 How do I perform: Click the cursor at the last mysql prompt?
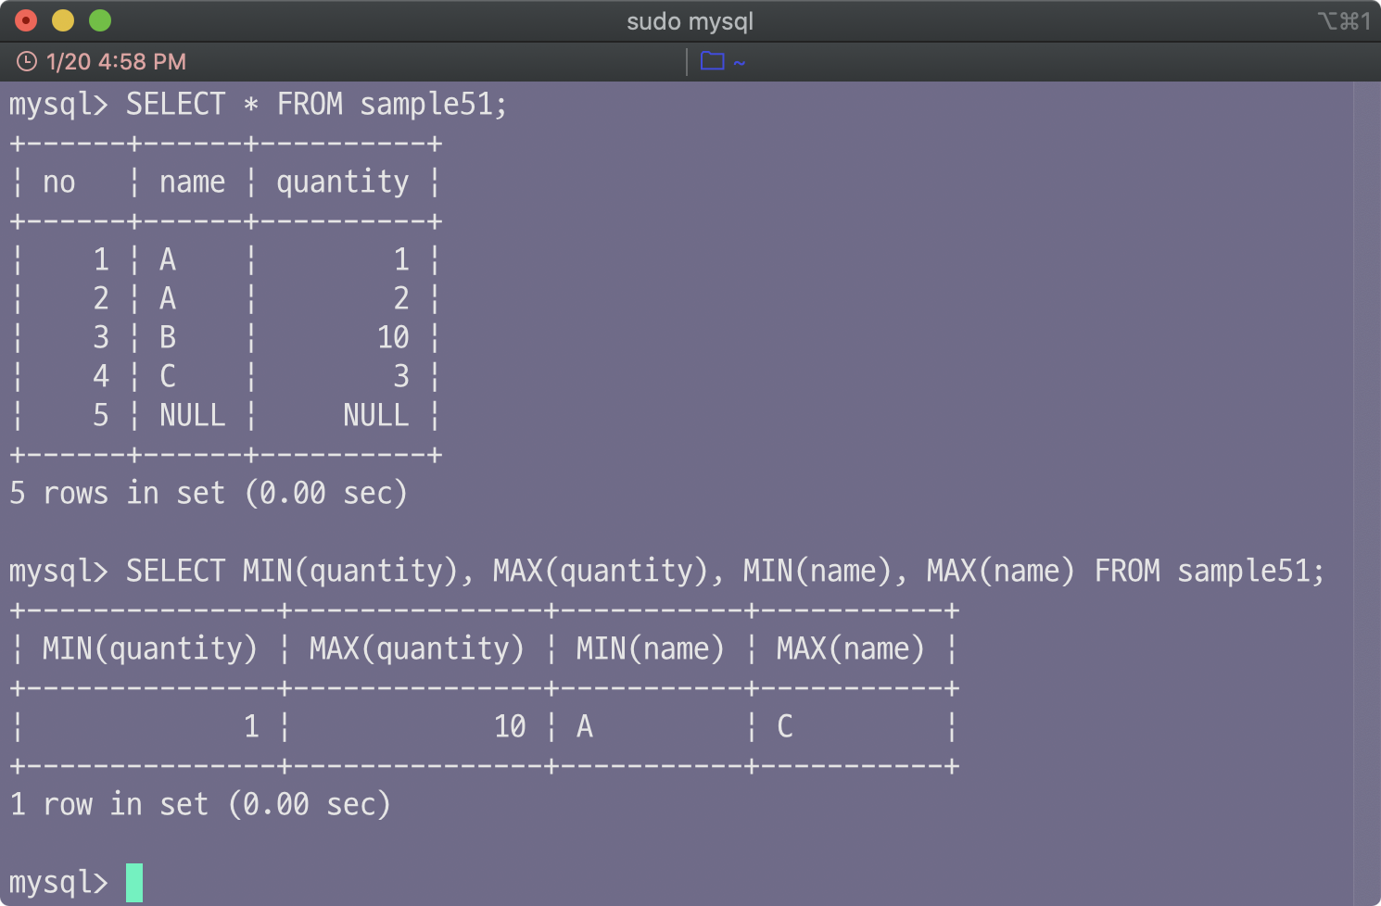[134, 883]
